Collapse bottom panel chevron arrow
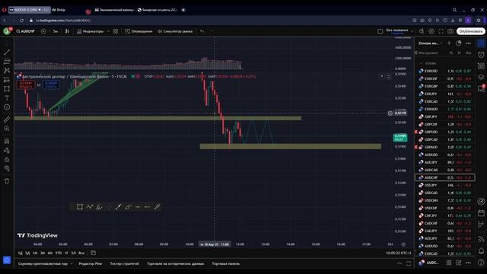Screen dimensions: 487x274 tap(399, 264)
